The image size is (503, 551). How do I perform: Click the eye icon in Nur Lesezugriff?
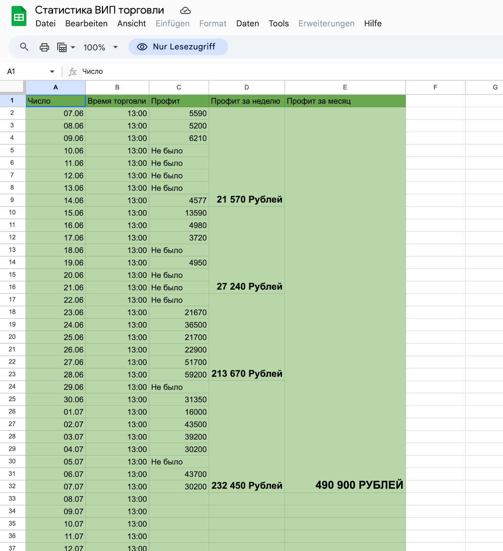pos(142,47)
